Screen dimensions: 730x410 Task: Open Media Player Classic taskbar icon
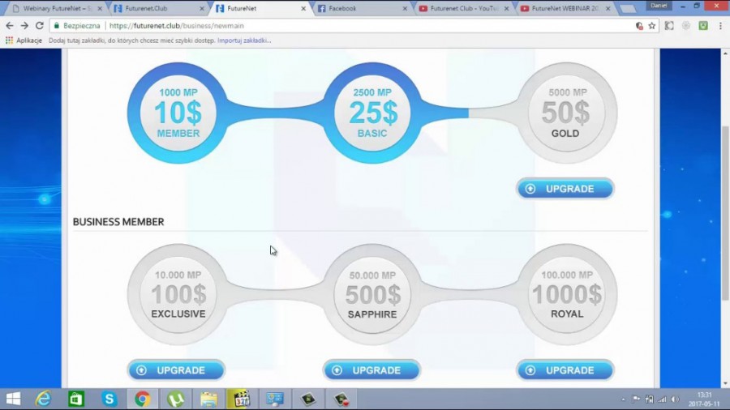click(x=242, y=399)
